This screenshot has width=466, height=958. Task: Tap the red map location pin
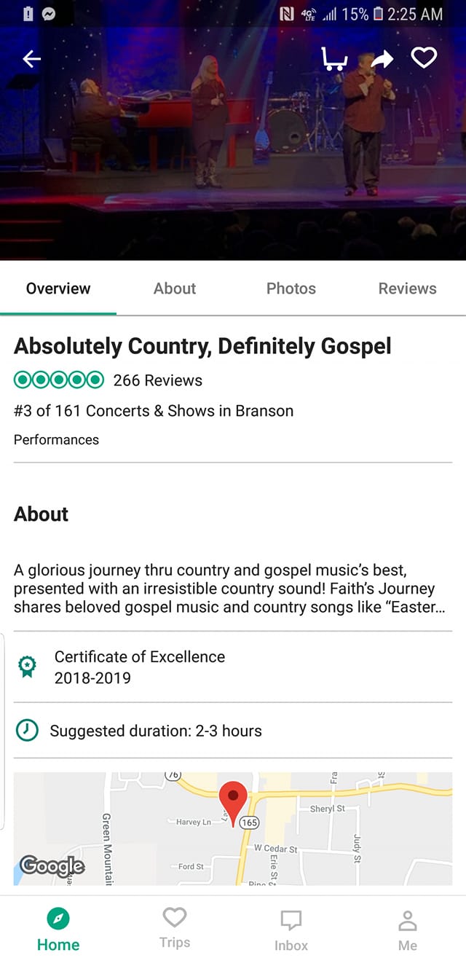click(x=234, y=800)
